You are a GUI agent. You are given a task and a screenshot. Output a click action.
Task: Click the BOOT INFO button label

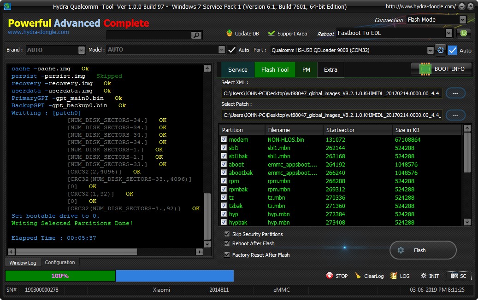pyautogui.click(x=449, y=69)
